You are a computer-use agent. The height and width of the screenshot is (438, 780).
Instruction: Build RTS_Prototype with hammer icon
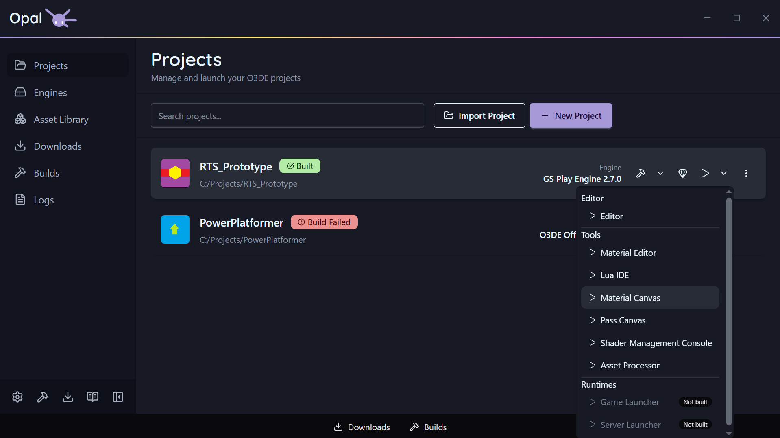pyautogui.click(x=641, y=173)
